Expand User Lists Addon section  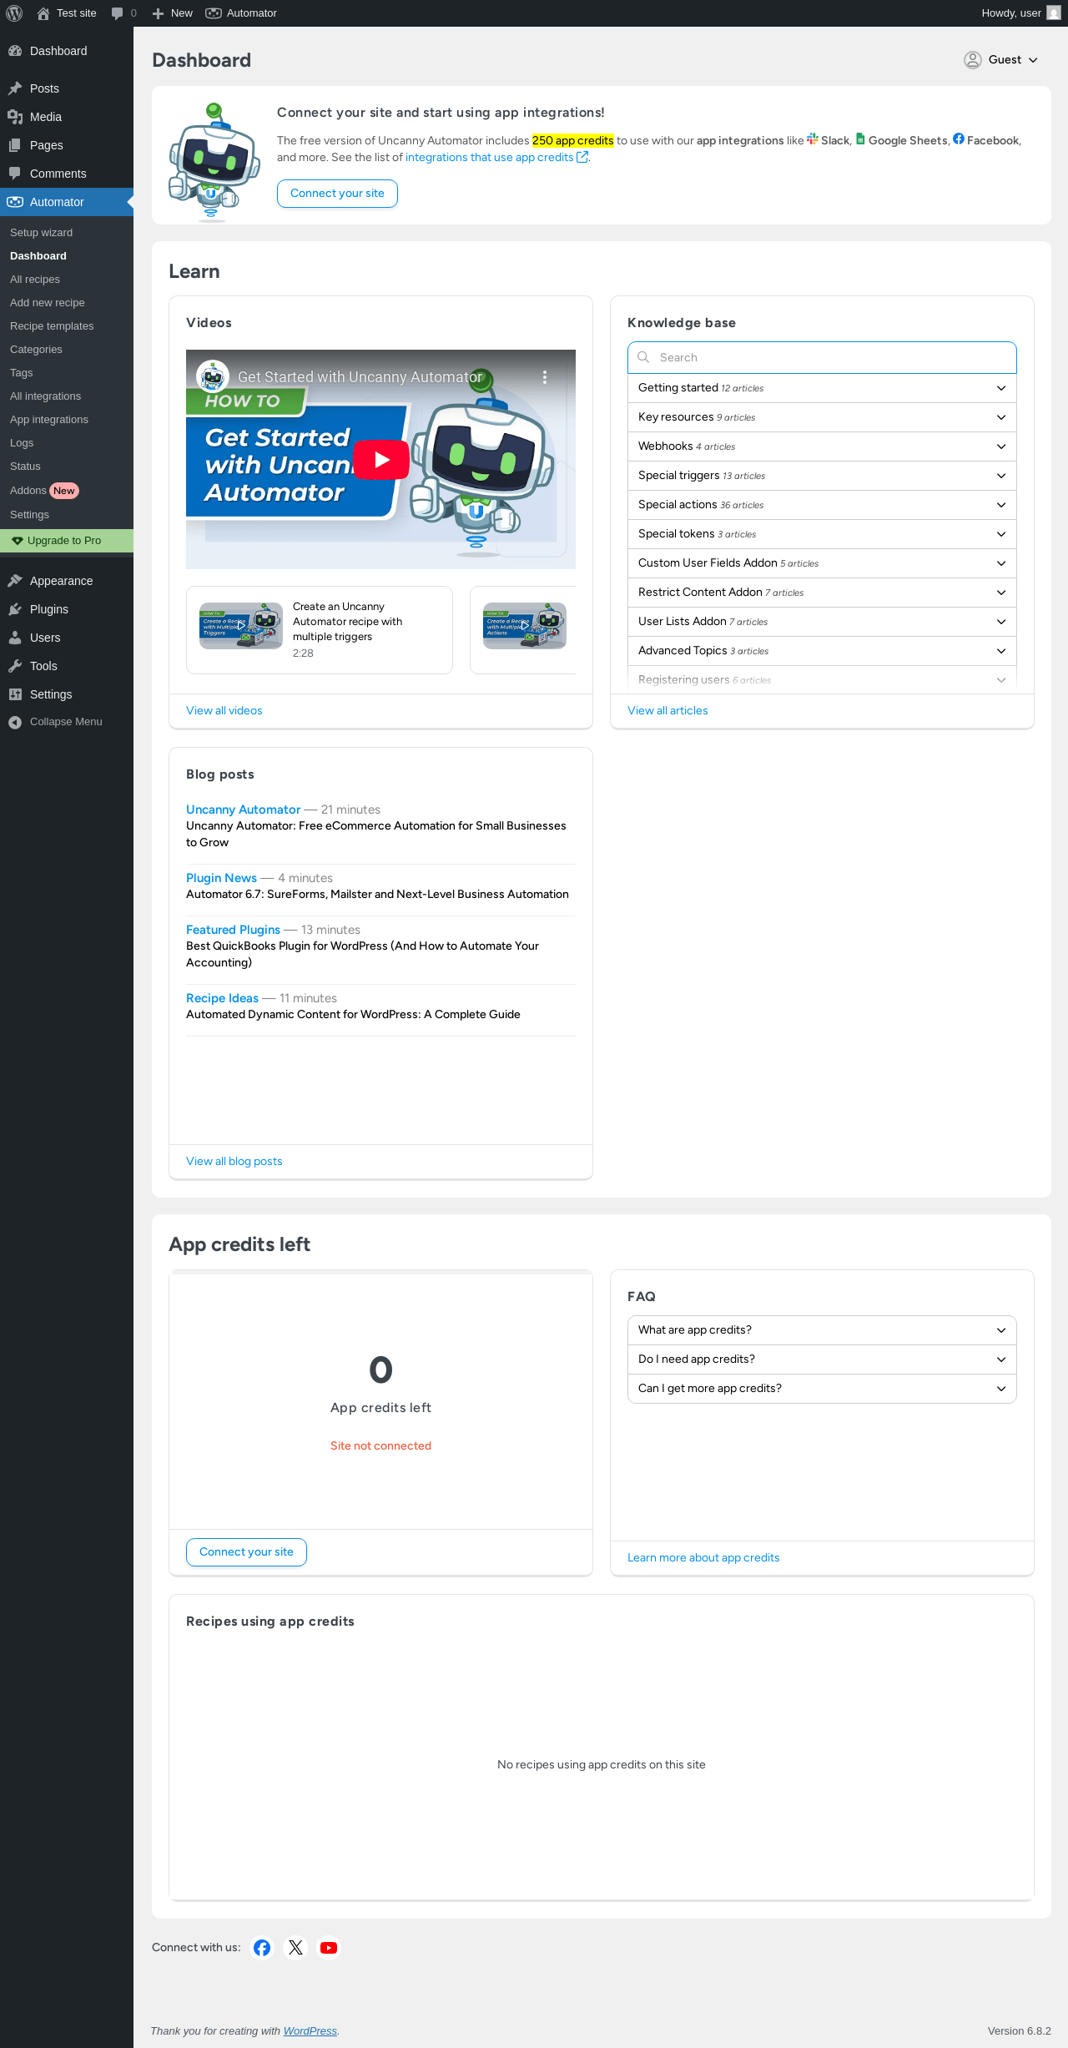coord(822,622)
